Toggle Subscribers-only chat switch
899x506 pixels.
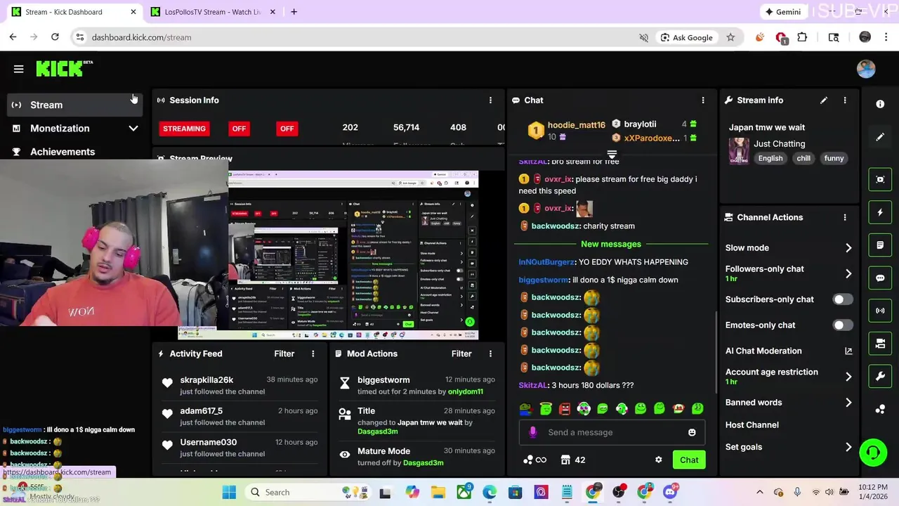pos(843,299)
